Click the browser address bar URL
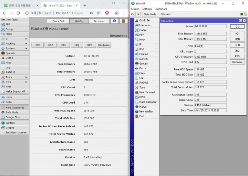248x176 pixels. tap(70, 13)
